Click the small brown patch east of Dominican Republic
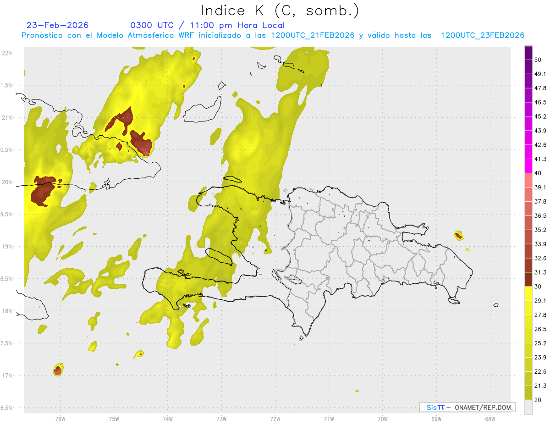Image resolution: width=550 pixels, height=425 pixels. point(458,236)
